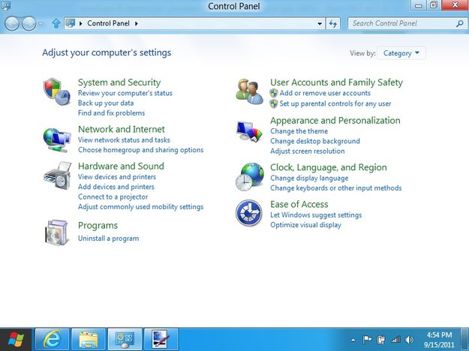Open System and Security category
Viewport: 469px width, 351px height.
(x=119, y=82)
